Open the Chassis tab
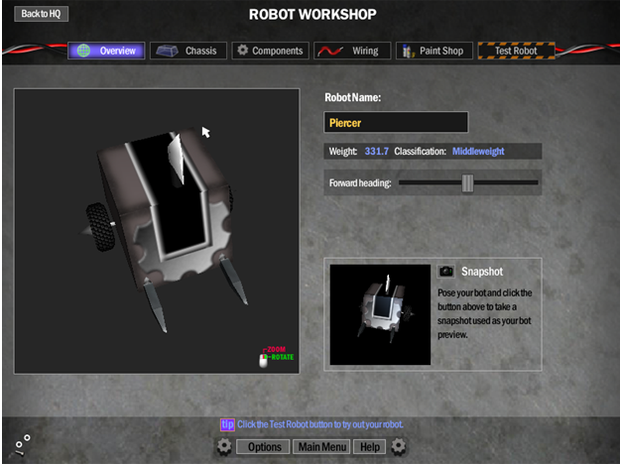This screenshot has height=464, width=620. click(188, 51)
